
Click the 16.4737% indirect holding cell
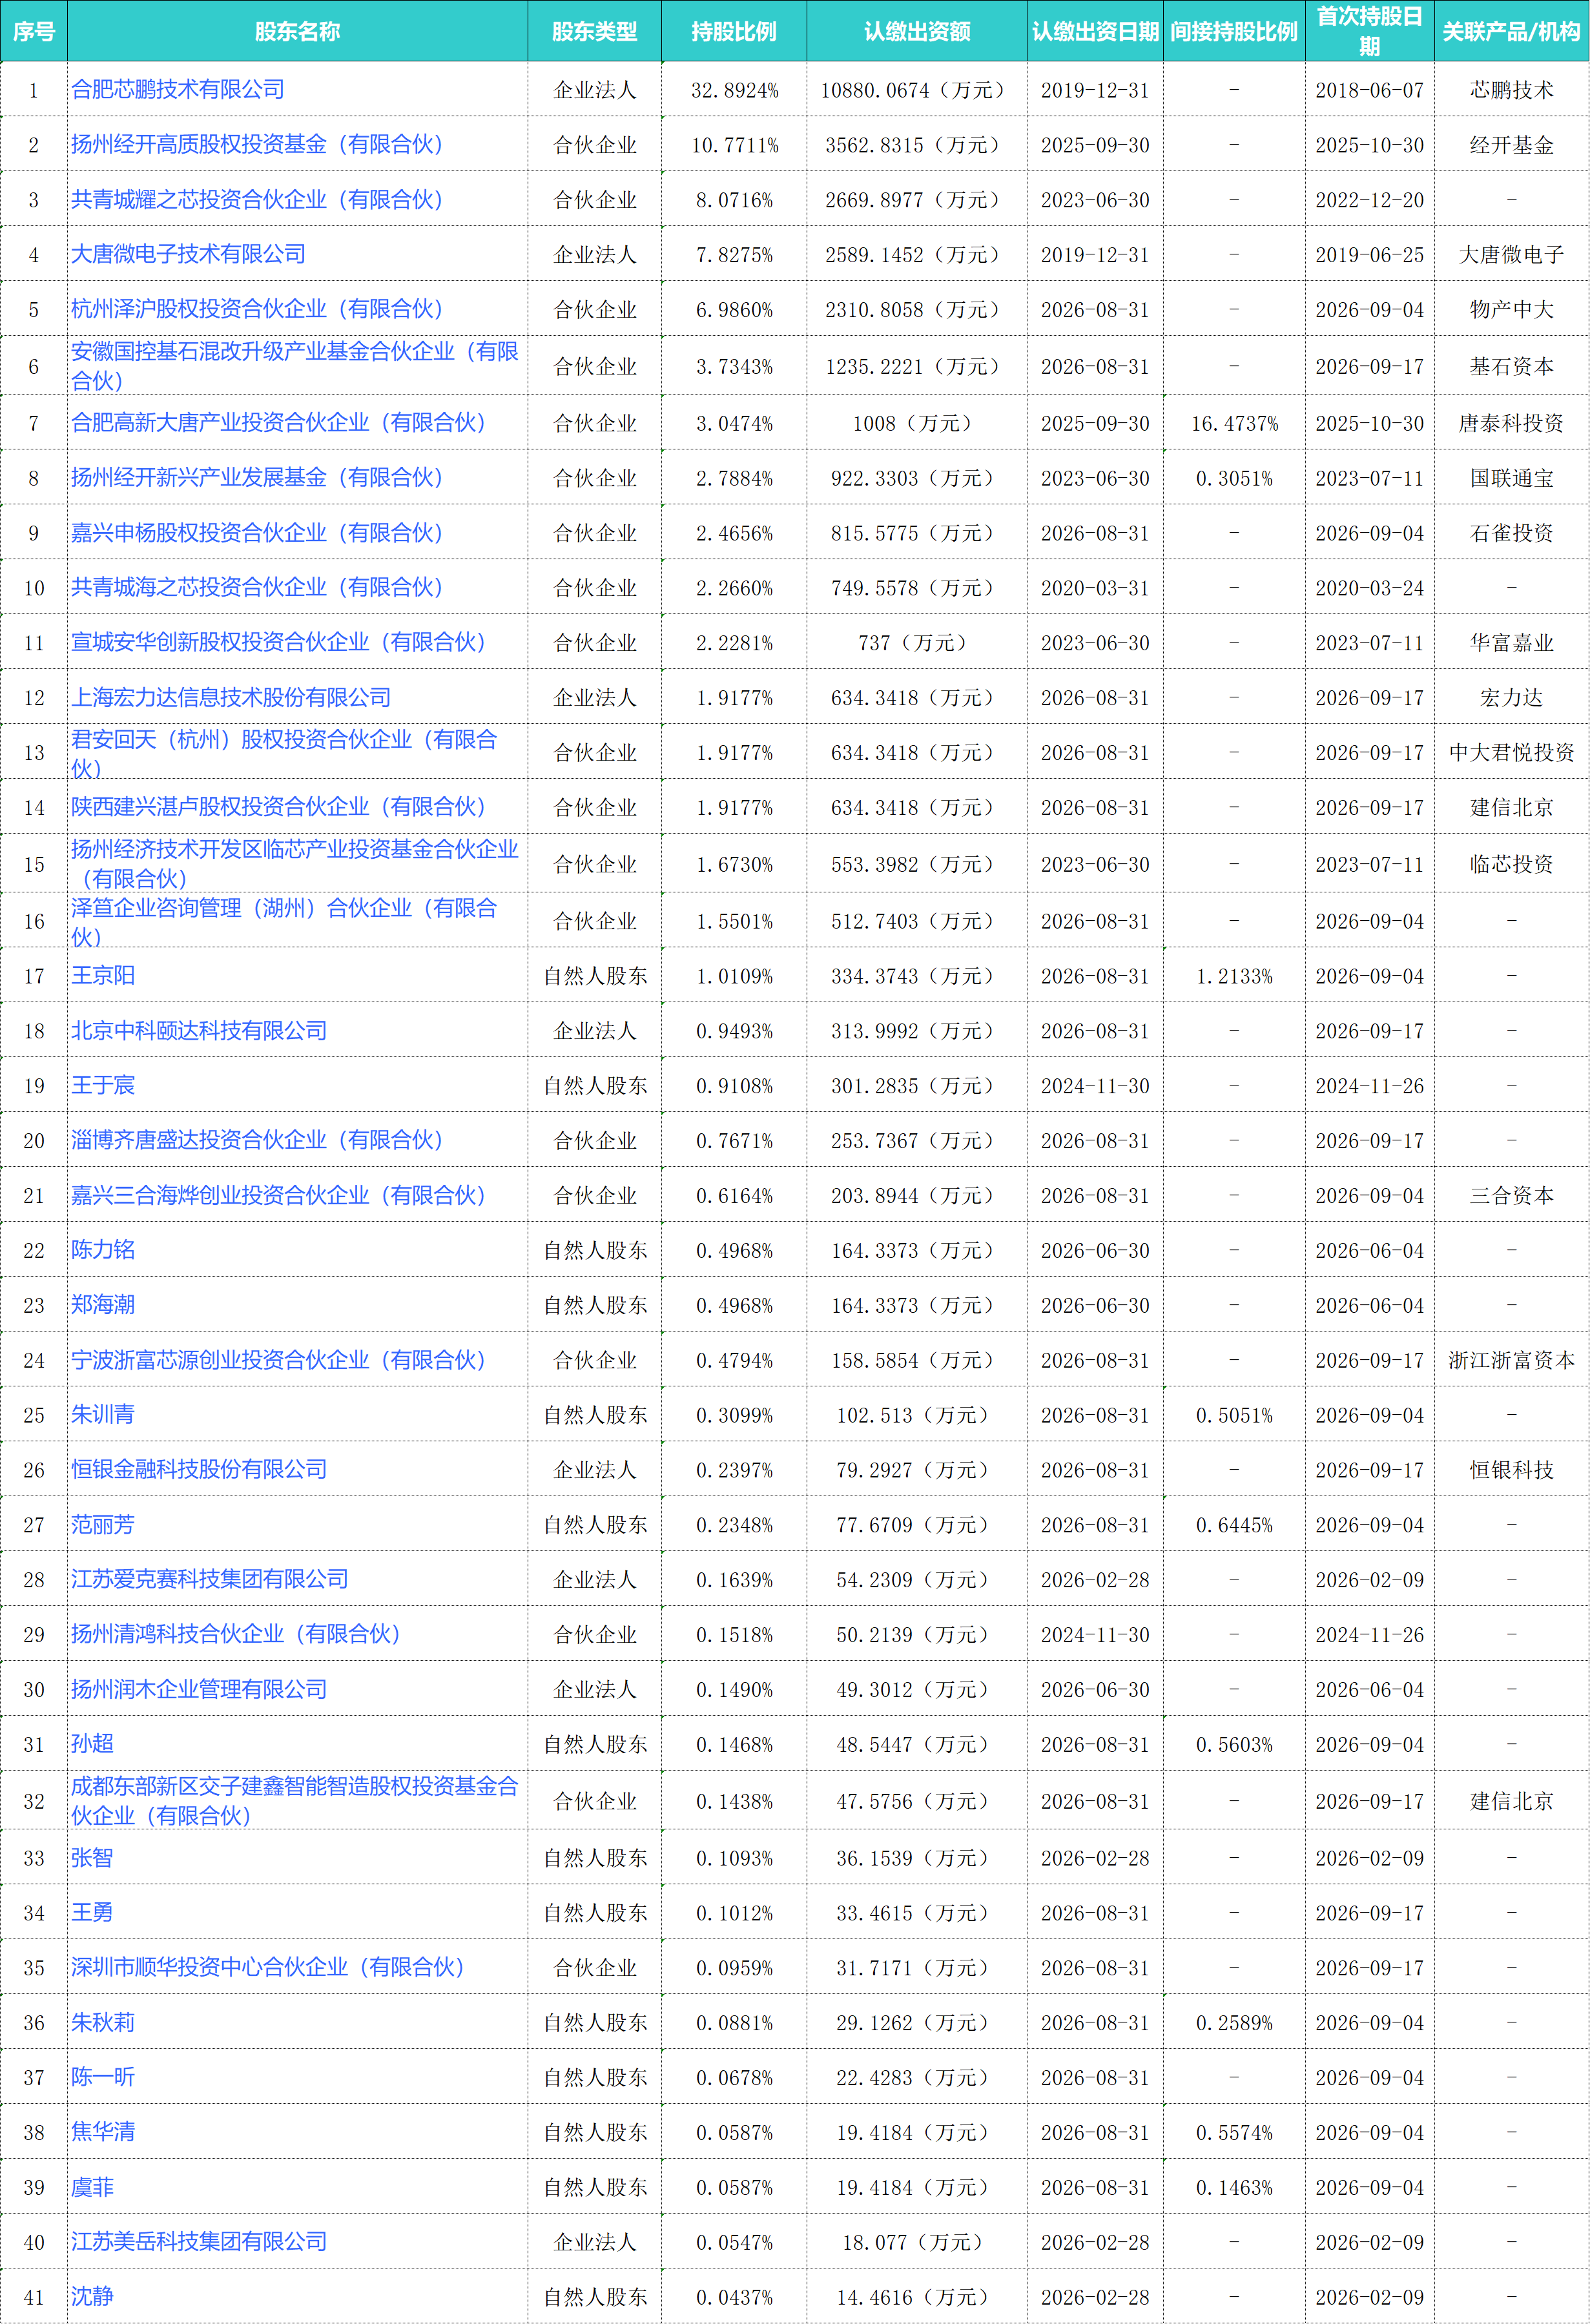[1235, 423]
